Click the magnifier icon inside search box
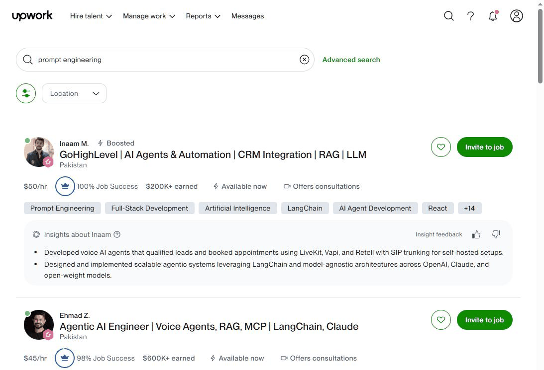 point(28,60)
